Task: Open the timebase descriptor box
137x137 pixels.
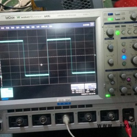Action: tap(78, 87)
